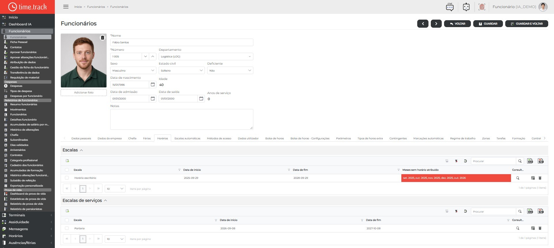Screen dimensions: 554x248
Task: Edit the Horário escritório row
Action: 533,178
